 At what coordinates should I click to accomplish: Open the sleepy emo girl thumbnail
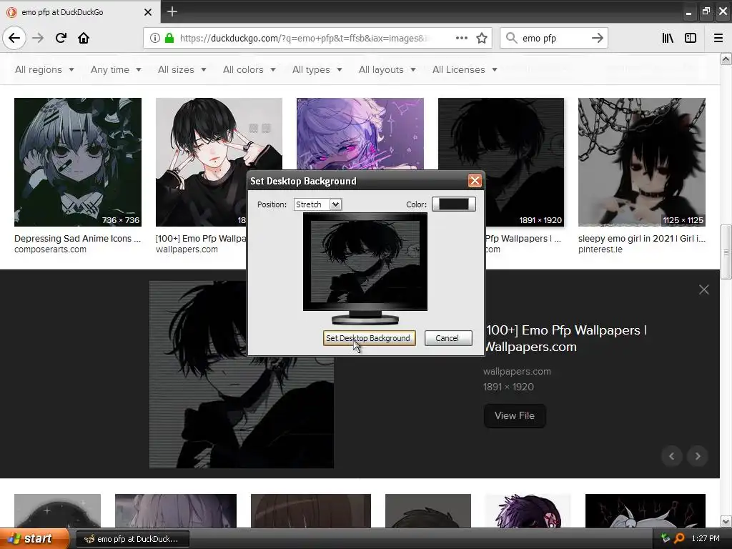tap(642, 162)
